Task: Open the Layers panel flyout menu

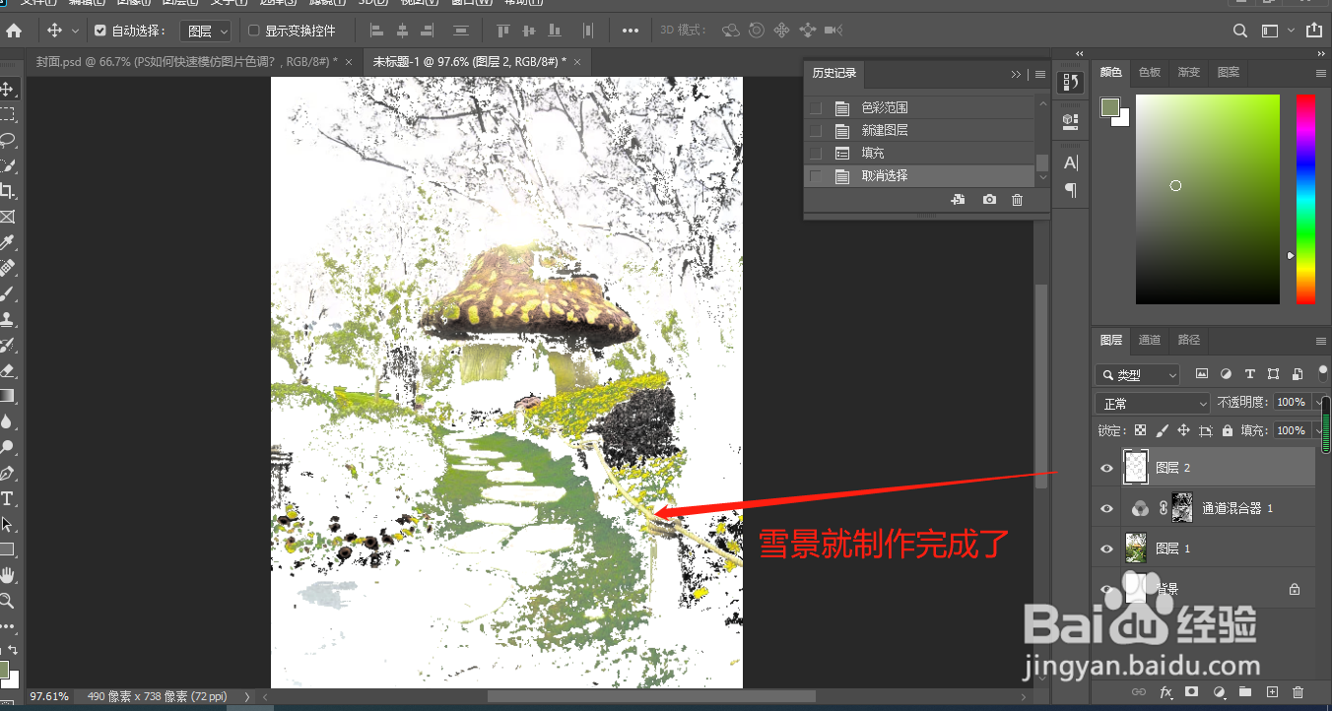Action: pyautogui.click(x=1321, y=341)
